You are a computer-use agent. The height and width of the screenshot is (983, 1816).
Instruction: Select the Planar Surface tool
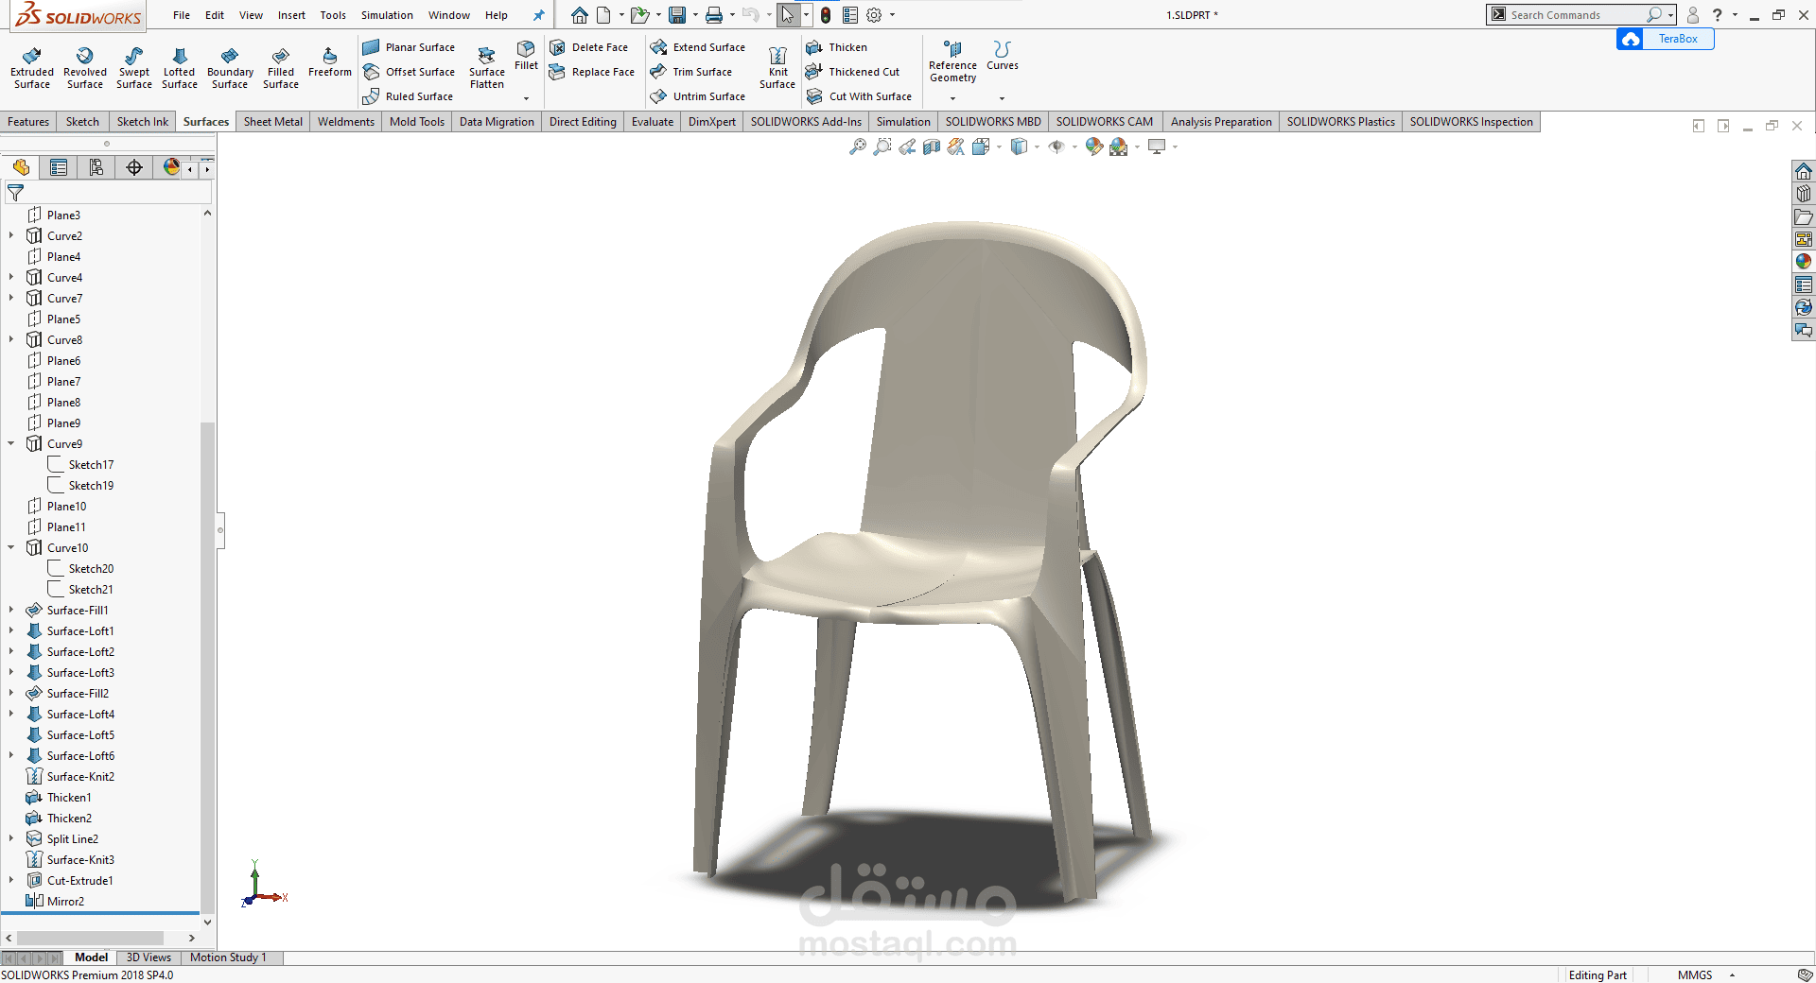(x=409, y=47)
